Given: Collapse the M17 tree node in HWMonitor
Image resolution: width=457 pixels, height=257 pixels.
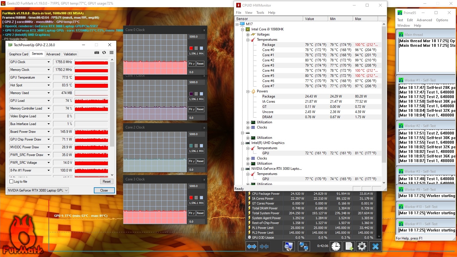Looking at the screenshot, I should [x=237, y=24].
